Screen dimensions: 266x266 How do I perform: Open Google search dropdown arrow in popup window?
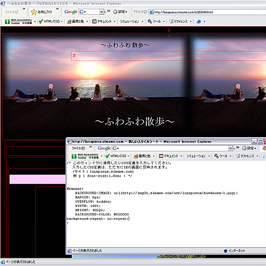click(x=230, y=148)
